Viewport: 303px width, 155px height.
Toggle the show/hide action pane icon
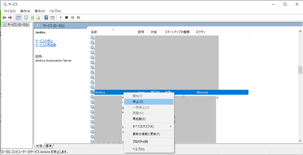coord(52,17)
